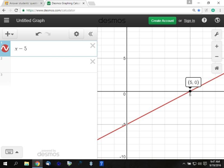Open File Explorer from the taskbar
Viewport: 224px width, 168px height.
tap(27, 164)
